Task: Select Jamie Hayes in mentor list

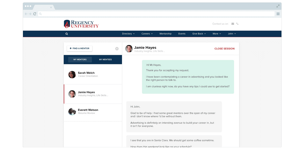Action: (x=93, y=94)
